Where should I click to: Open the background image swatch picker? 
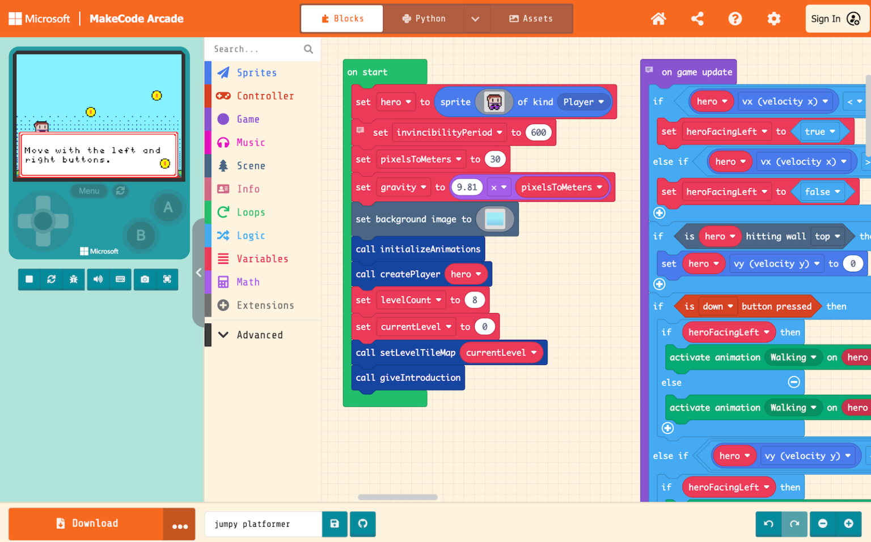coord(494,219)
